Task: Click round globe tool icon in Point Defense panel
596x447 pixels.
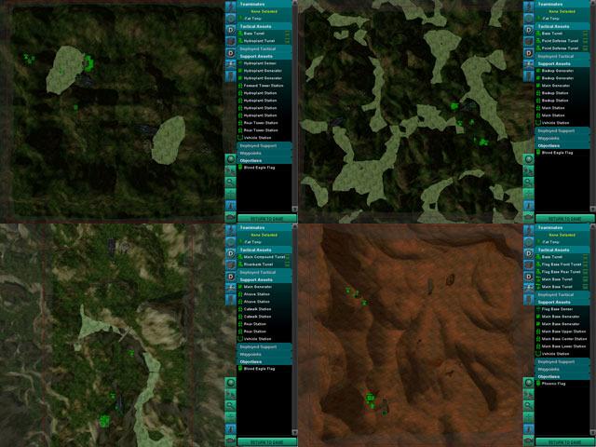Action: (529, 159)
